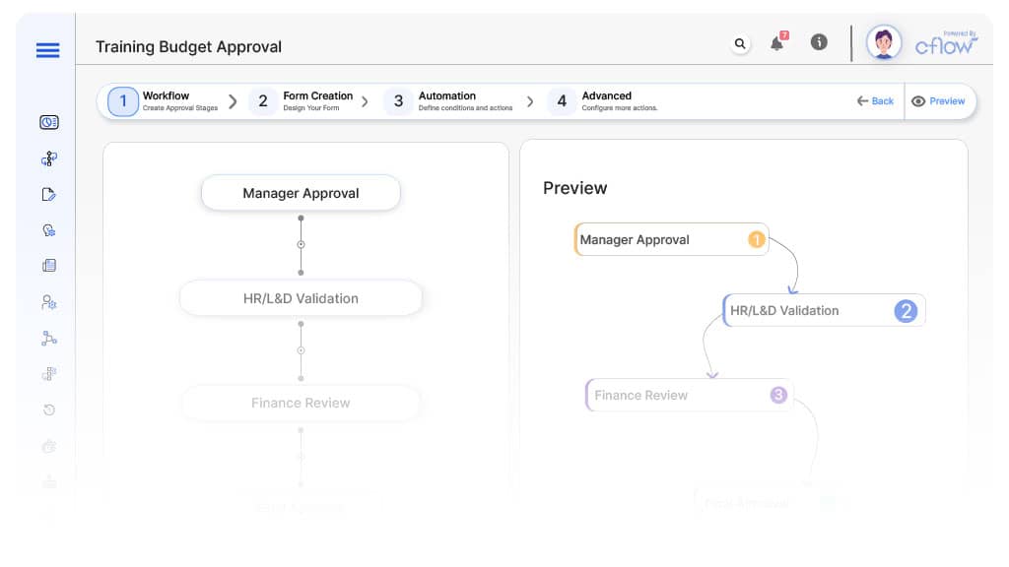This screenshot has width=1009, height=567.
Task: Open the user settings icon in sidebar
Action: (49, 302)
